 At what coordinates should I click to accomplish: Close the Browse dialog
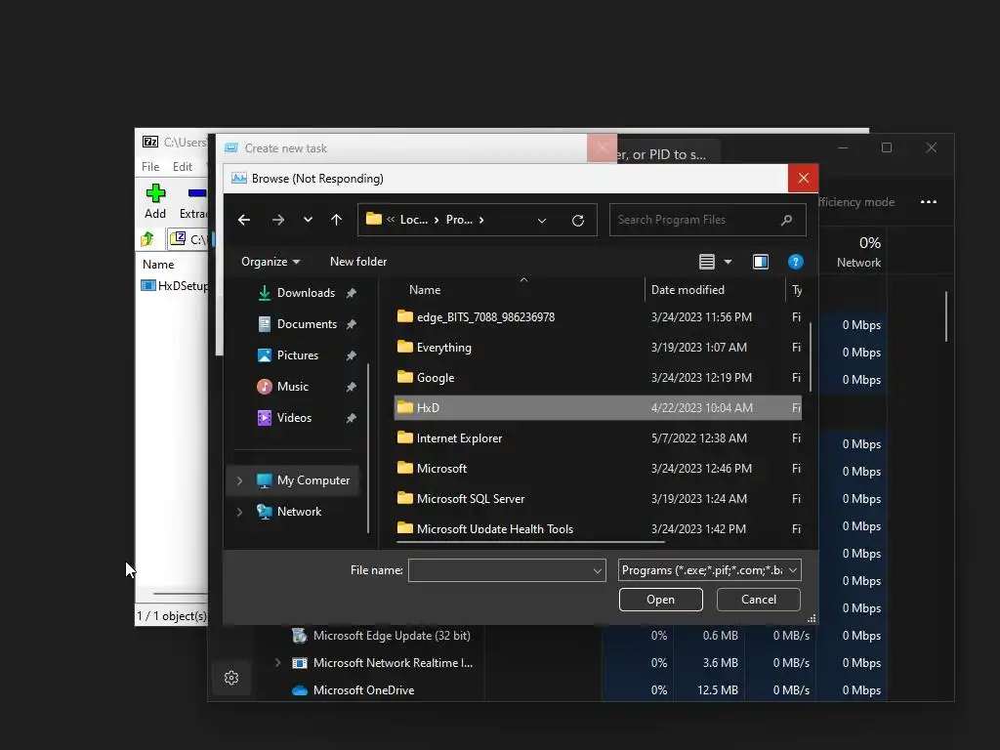[x=803, y=179]
